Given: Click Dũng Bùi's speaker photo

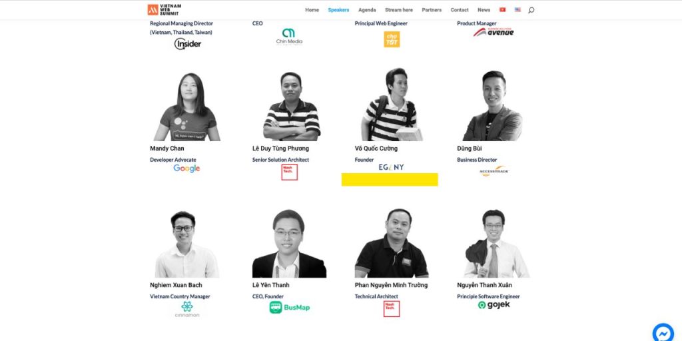Looking at the screenshot, I should pos(493,106).
